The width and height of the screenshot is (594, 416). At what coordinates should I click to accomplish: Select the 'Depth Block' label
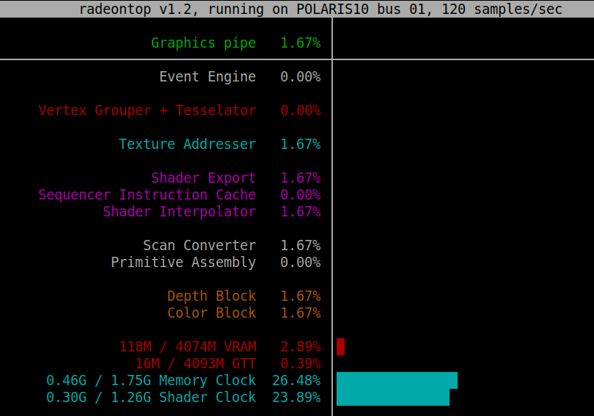point(212,296)
